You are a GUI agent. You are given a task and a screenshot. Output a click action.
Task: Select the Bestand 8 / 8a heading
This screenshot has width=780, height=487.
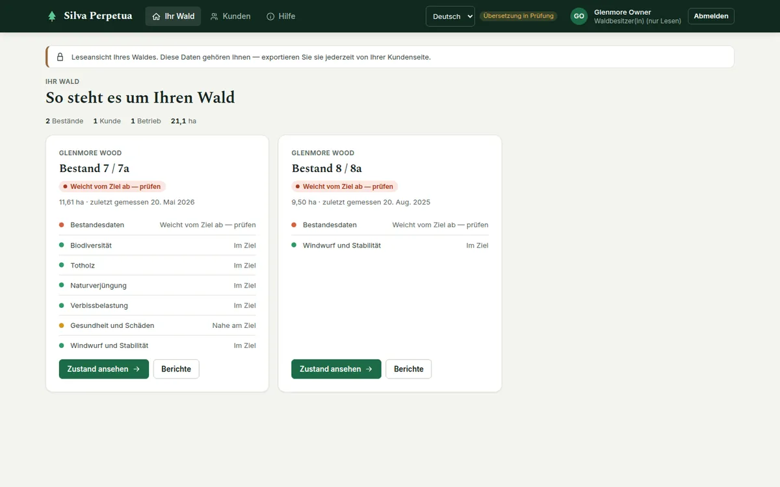pyautogui.click(x=327, y=168)
